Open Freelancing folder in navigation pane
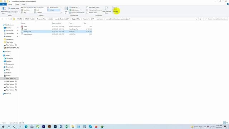This screenshot has height=129, width=229. (10, 39)
